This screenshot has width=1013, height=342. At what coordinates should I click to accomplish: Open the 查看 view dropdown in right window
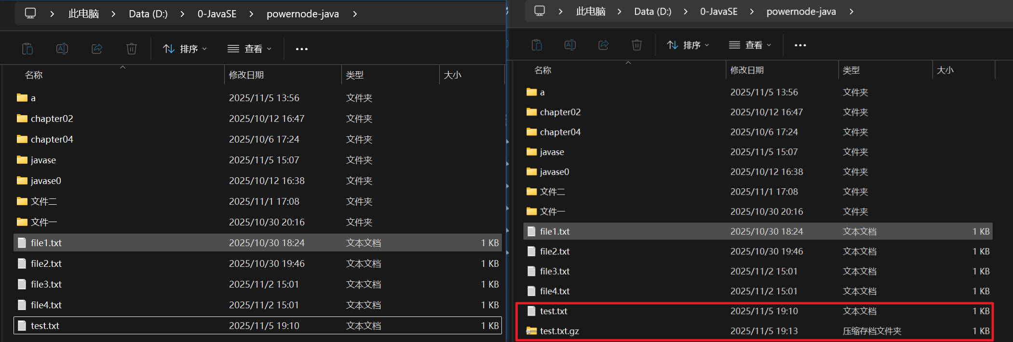pos(750,45)
